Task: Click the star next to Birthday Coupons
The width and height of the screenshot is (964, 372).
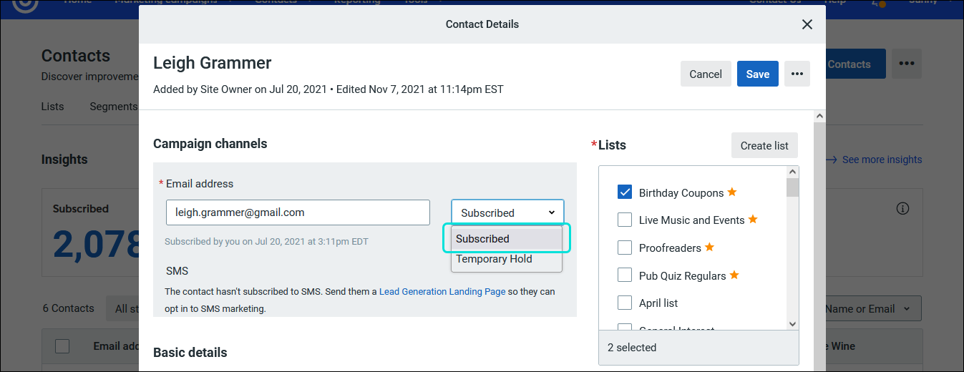Action: [x=731, y=192]
